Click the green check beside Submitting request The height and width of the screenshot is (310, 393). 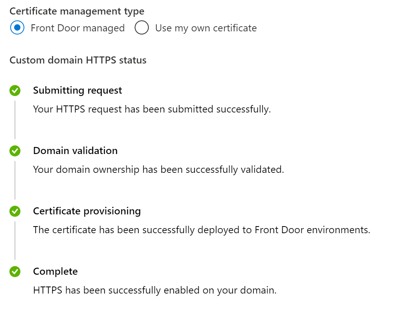point(15,91)
